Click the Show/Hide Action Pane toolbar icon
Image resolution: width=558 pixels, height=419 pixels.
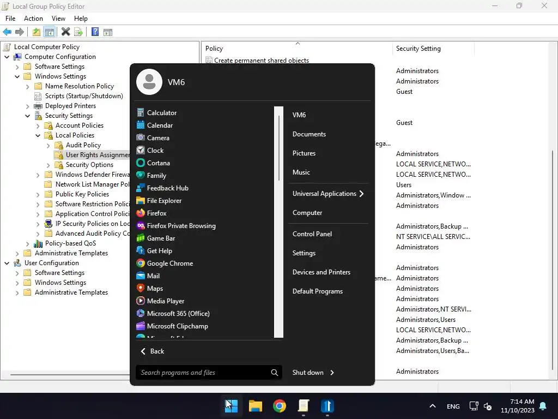(x=108, y=32)
